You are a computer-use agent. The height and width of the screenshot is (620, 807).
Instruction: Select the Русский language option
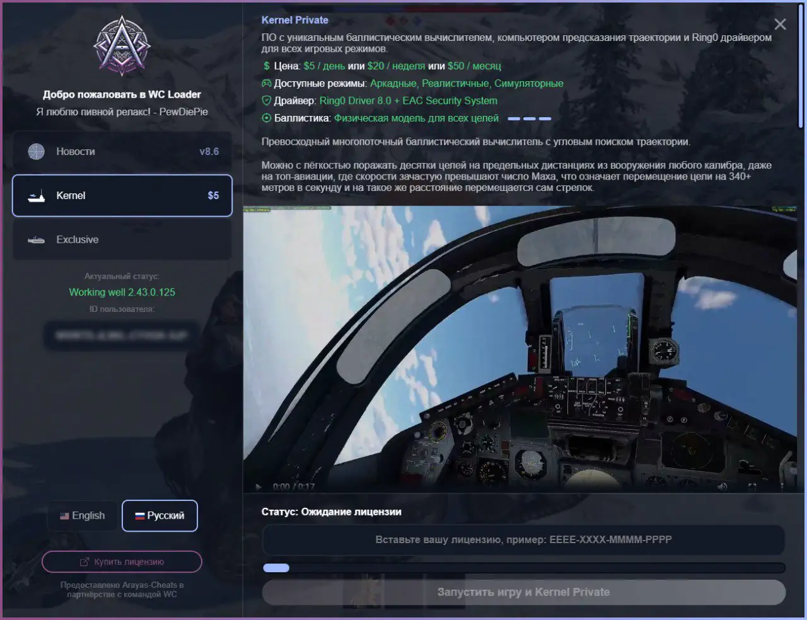160,515
